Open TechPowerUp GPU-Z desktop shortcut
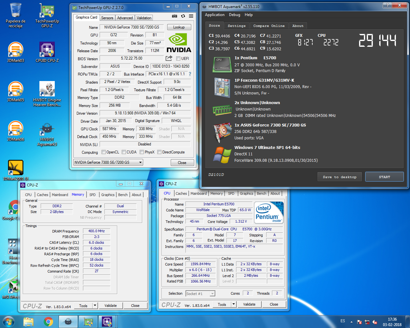The width and height of the screenshot is (410, 328). click(47, 15)
